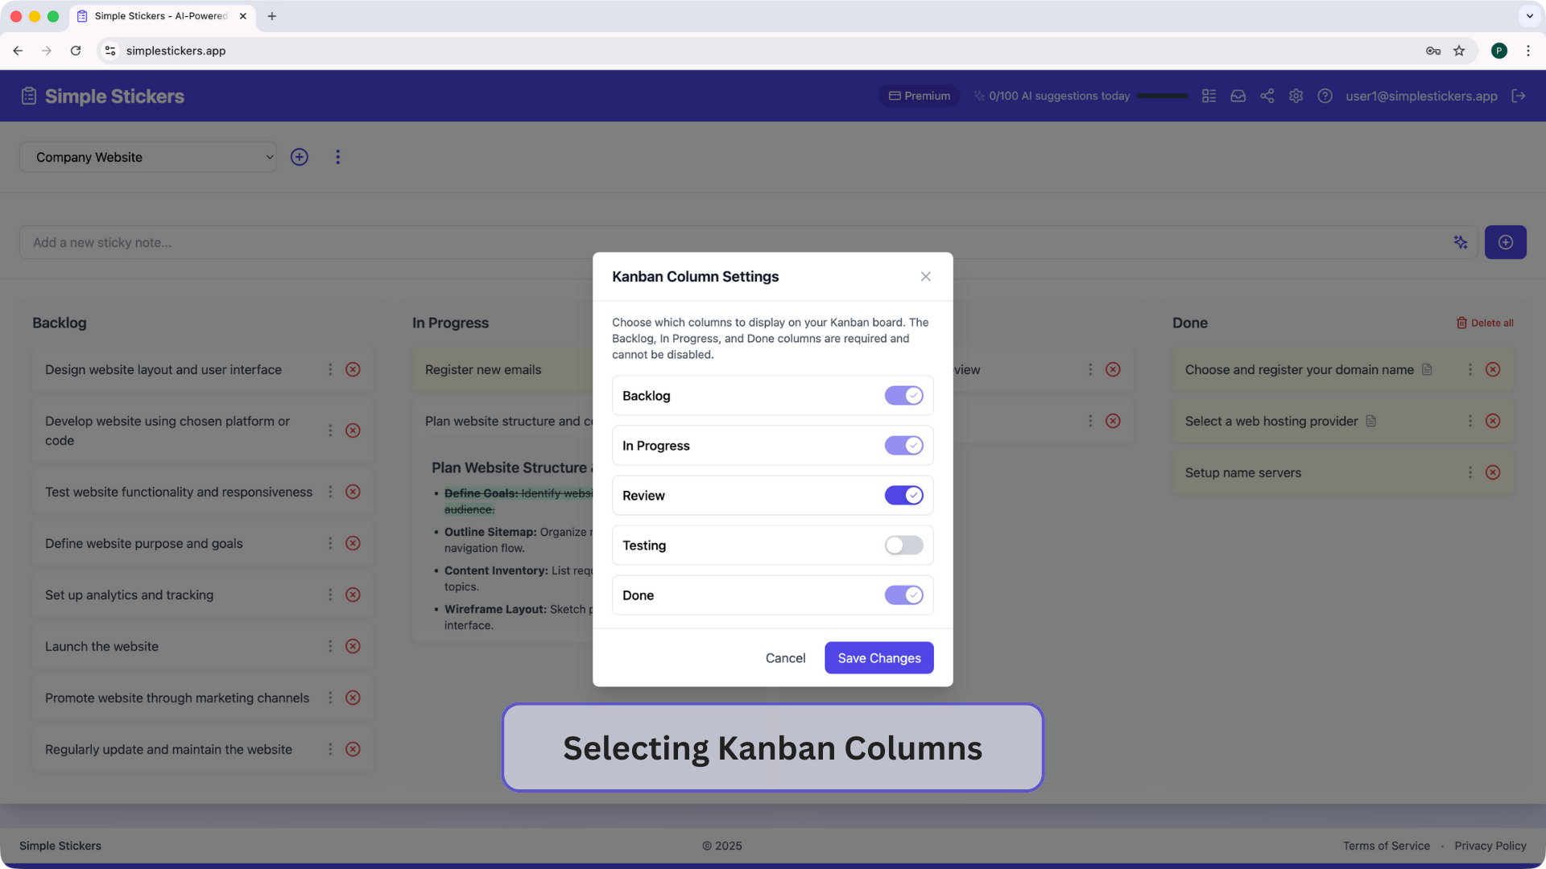The width and height of the screenshot is (1546, 869).
Task: Click the Premium badge in the header
Action: pos(918,96)
